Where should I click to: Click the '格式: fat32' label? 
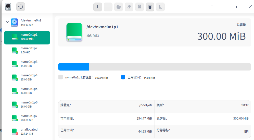[x=93, y=36]
